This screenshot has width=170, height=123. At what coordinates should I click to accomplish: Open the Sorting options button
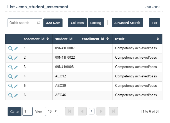(96, 23)
